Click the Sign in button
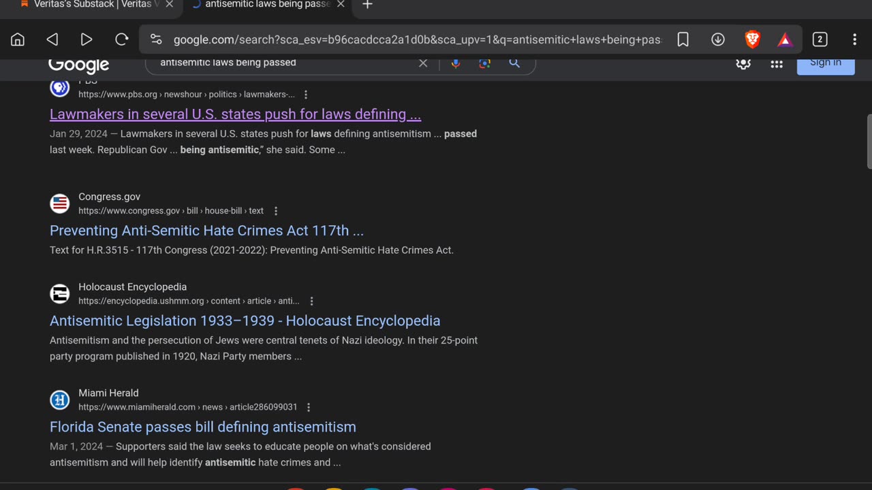 tap(826, 65)
